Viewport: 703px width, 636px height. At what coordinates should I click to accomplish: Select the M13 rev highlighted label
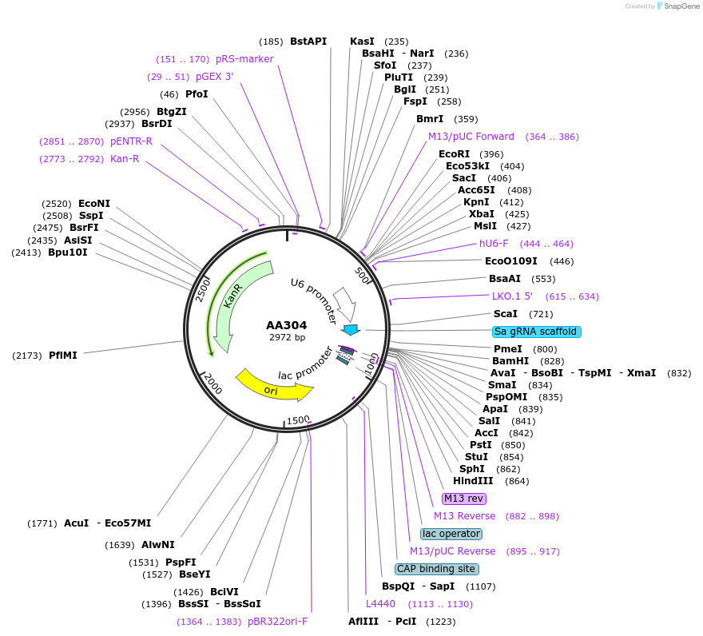click(463, 499)
